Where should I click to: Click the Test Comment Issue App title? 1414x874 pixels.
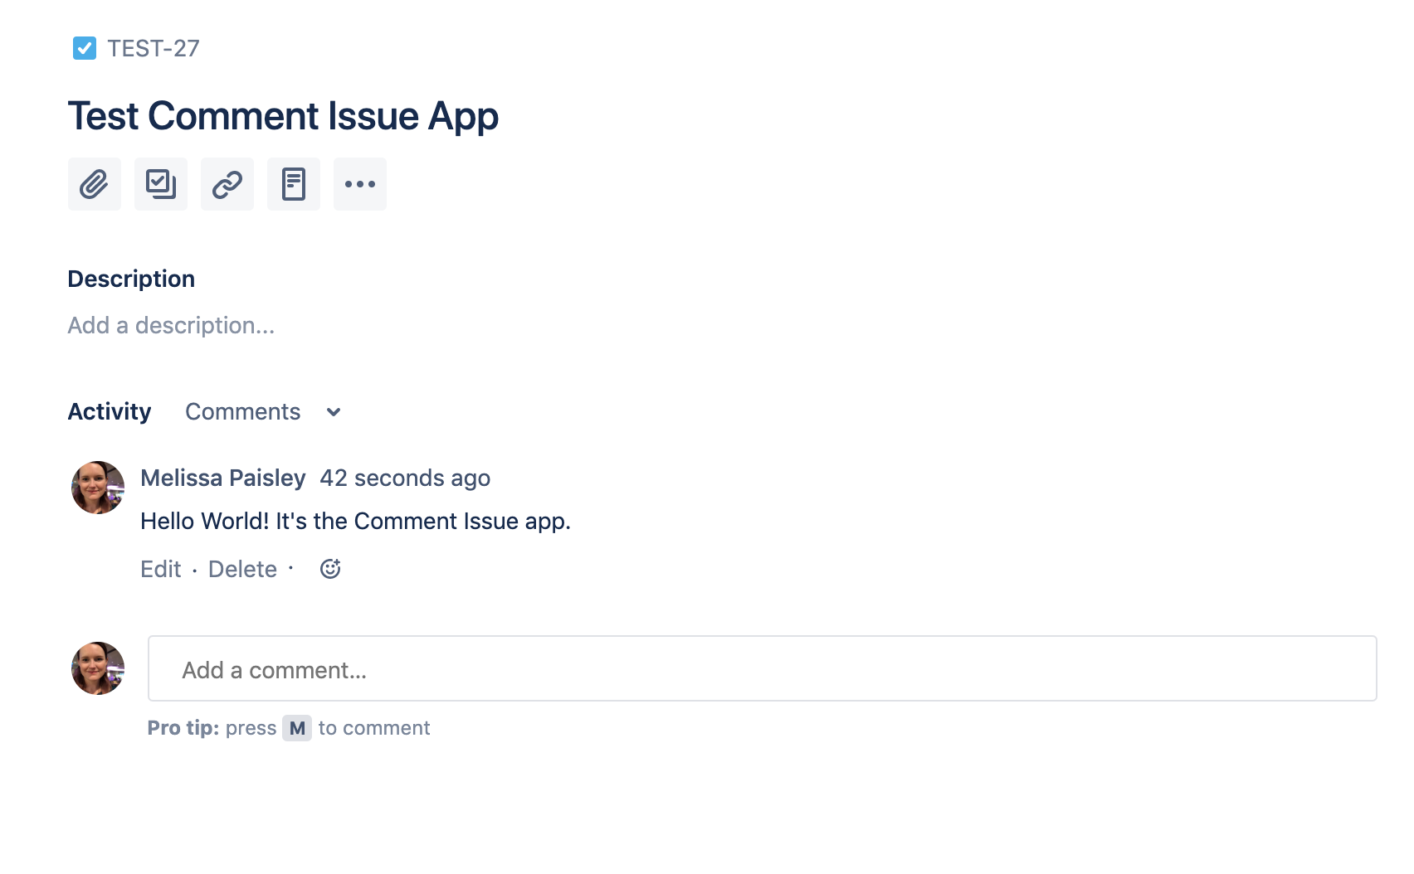pos(282,116)
